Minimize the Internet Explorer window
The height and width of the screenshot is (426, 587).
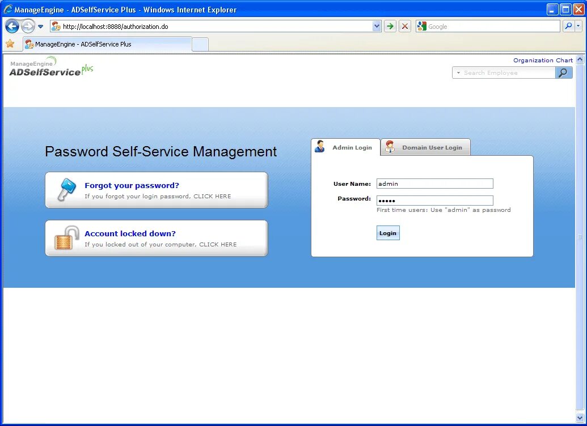click(552, 10)
